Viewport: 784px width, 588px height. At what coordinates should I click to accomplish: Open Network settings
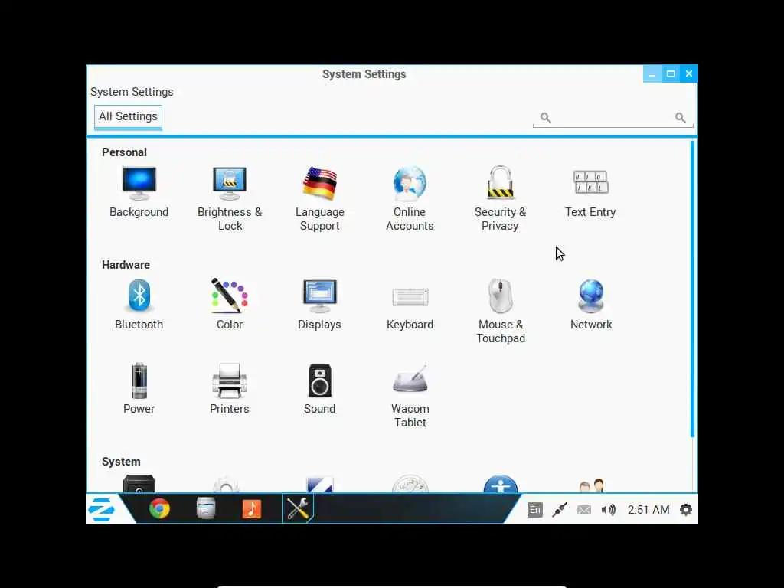[591, 305]
